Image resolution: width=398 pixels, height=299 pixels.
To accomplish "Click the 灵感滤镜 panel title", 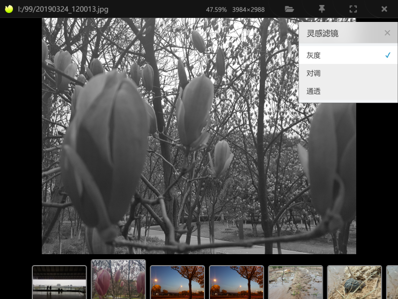I will tap(322, 33).
